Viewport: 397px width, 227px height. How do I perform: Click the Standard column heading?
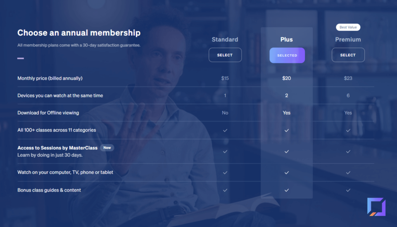(225, 40)
